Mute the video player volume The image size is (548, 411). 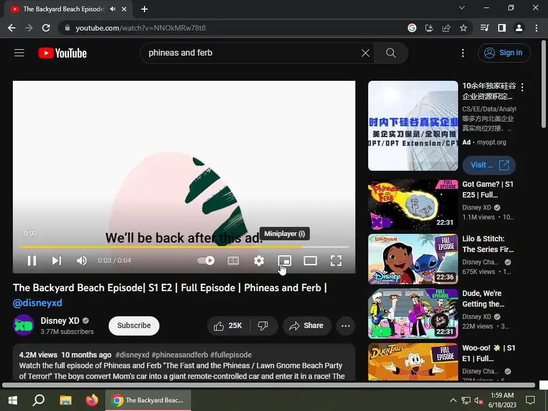82,261
